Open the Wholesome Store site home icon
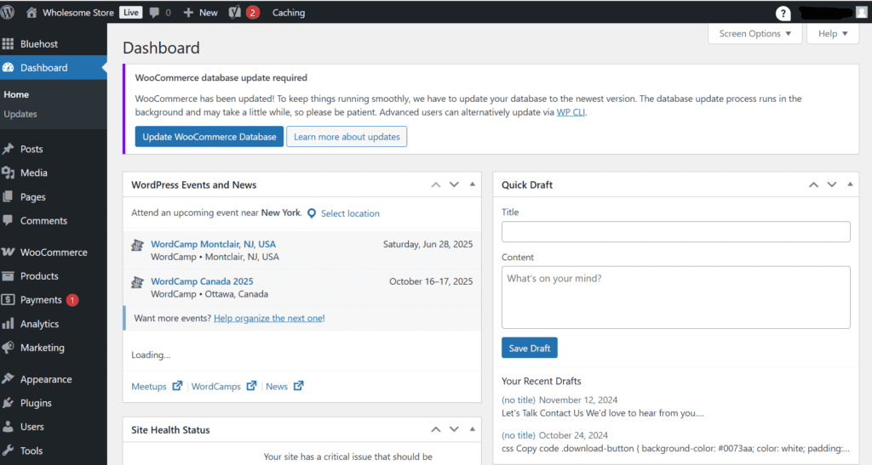 (x=32, y=12)
